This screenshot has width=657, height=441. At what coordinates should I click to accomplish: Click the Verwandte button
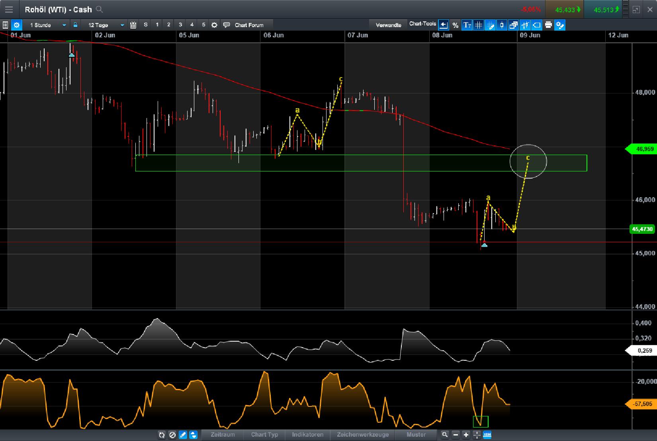click(388, 24)
